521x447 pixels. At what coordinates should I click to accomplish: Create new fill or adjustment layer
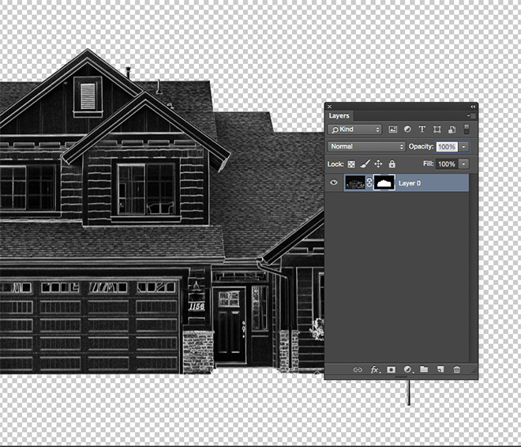pos(407,370)
